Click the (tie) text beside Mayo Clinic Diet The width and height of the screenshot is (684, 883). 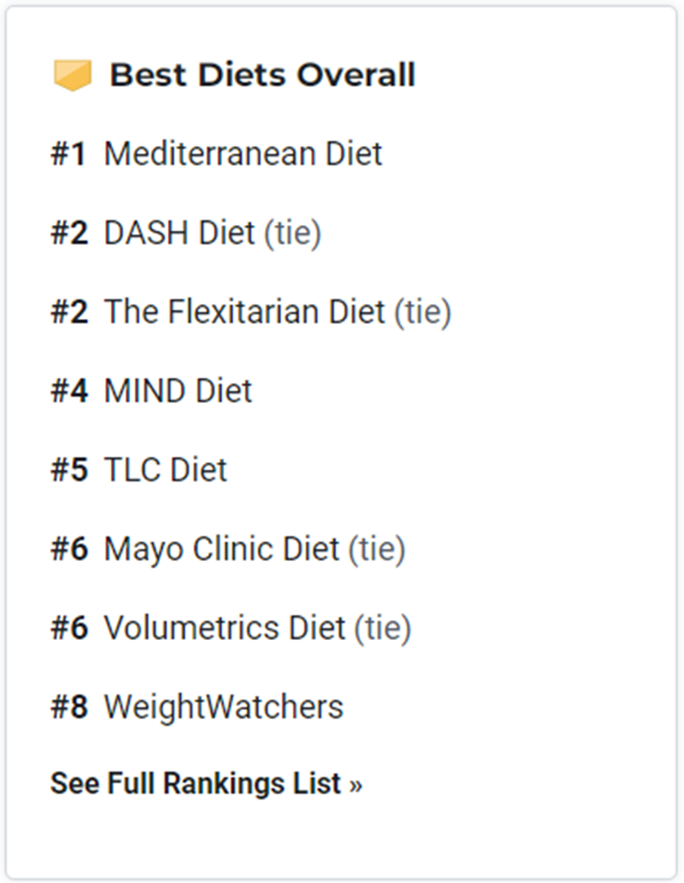377,550
